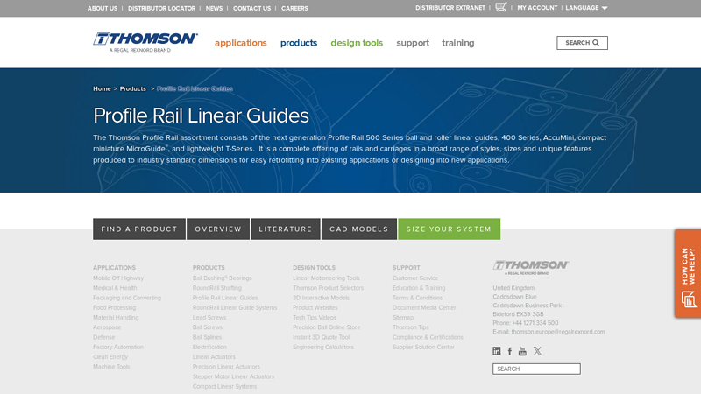Open Aerospace footer link
This screenshot has width=701, height=394.
pyautogui.click(x=107, y=327)
